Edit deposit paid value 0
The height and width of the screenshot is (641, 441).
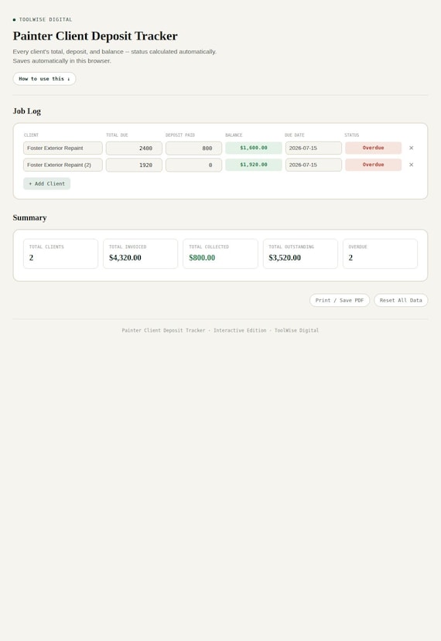[194, 165]
